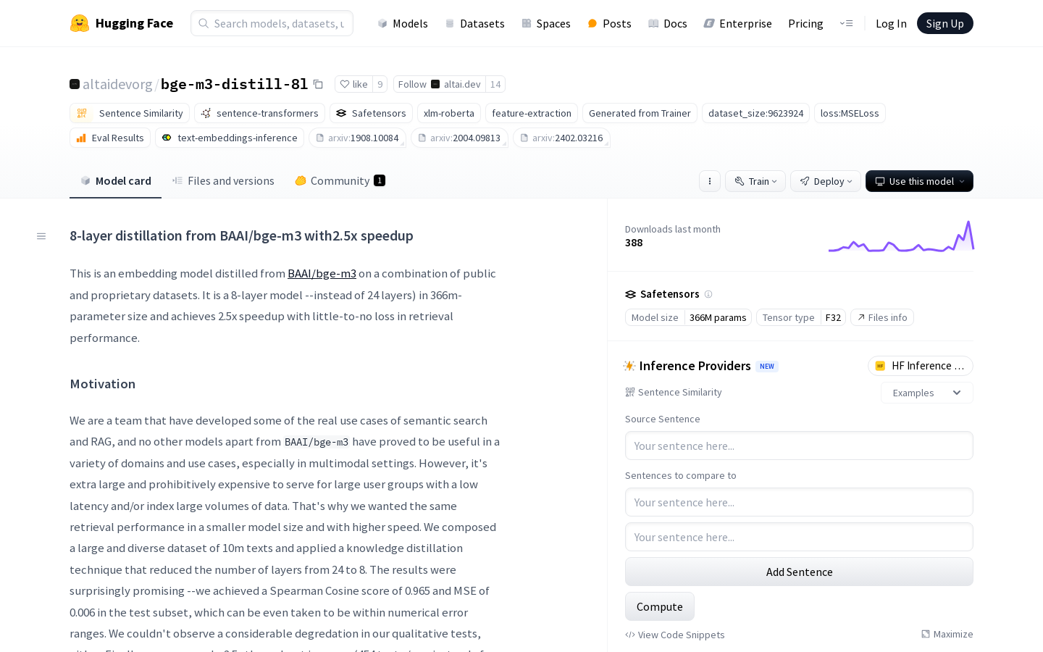Open Docs in the navigation
This screenshot has height=652, width=1043.
pos(667,23)
